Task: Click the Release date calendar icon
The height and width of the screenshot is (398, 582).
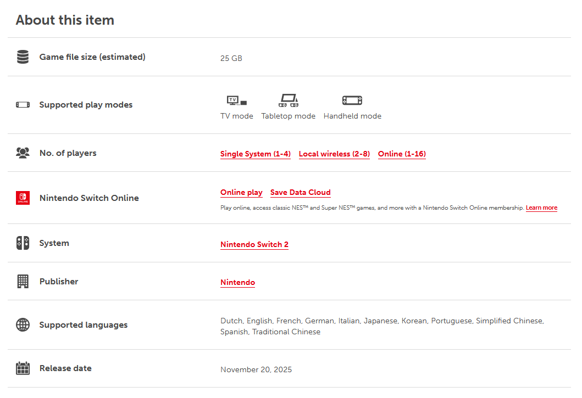Action: point(23,368)
